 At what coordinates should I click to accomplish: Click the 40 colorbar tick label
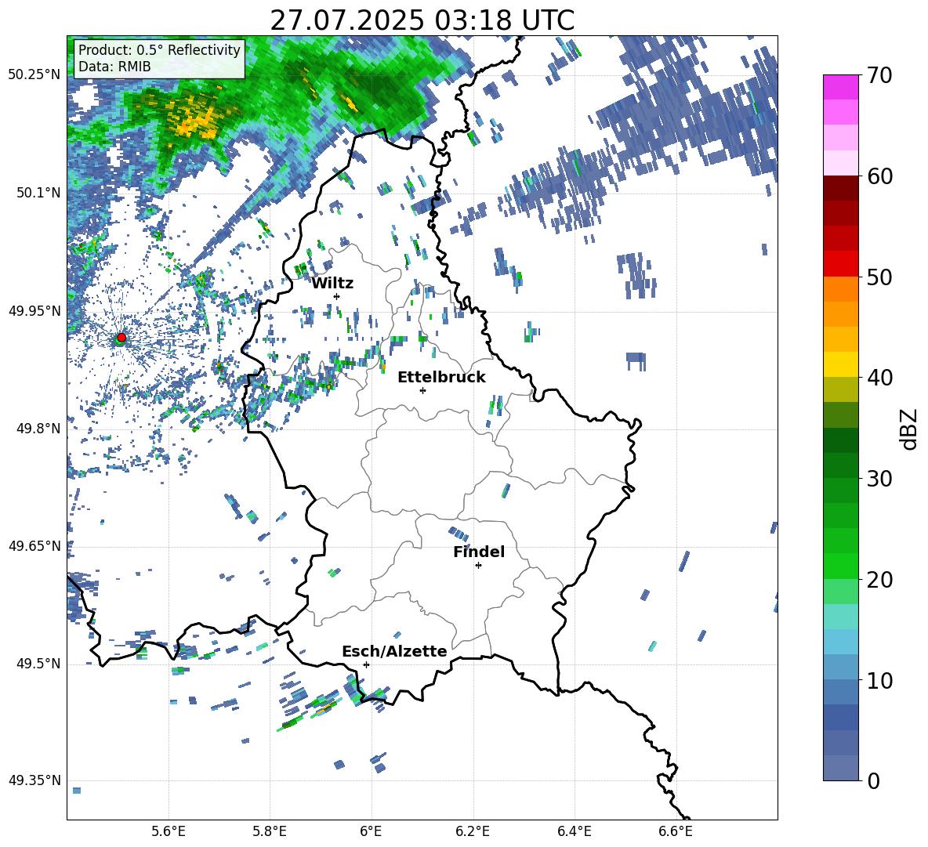tap(879, 378)
